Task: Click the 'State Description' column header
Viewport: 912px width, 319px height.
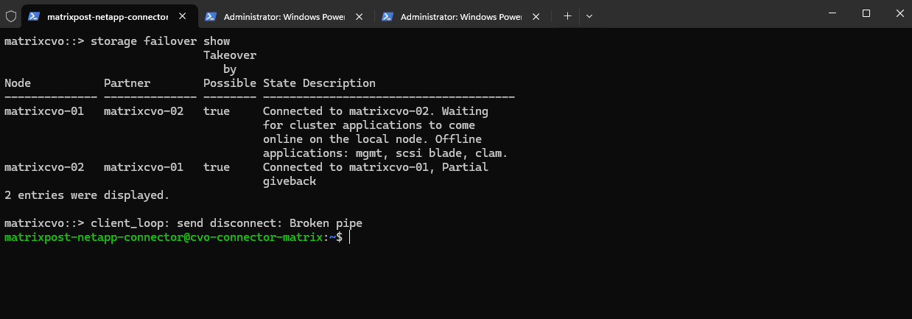Action: tap(319, 83)
